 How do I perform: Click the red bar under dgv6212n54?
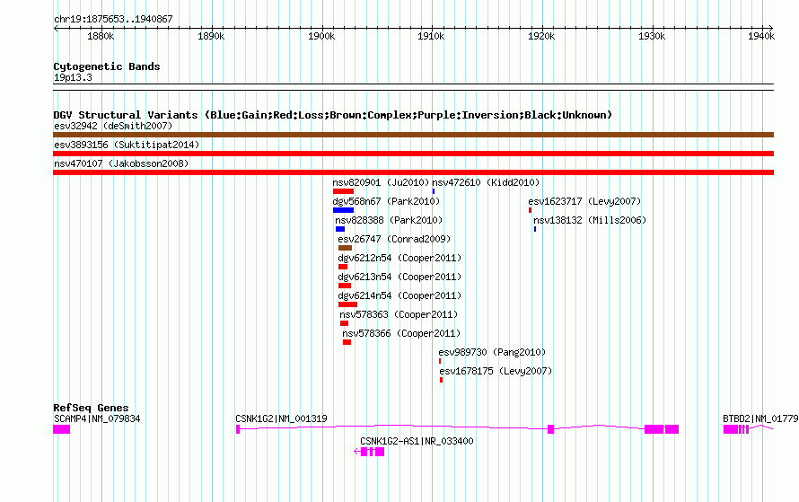[x=343, y=267]
